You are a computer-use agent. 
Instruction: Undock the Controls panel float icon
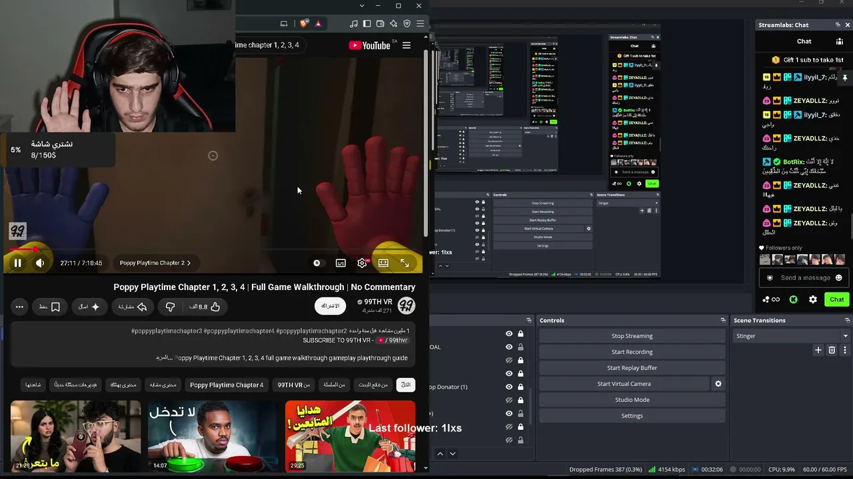point(723,321)
